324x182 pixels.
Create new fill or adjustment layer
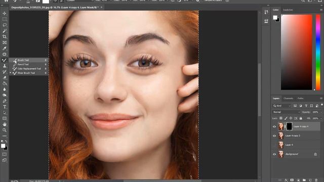298,180
